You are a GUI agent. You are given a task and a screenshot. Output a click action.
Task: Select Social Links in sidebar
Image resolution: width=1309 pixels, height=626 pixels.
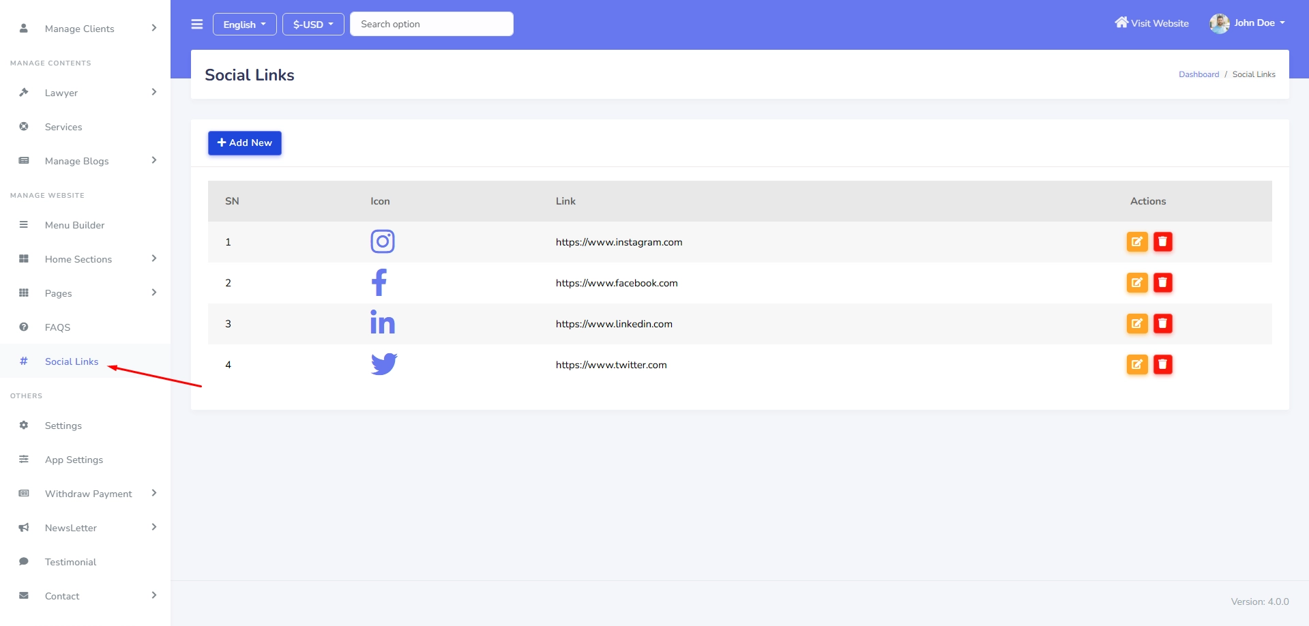pyautogui.click(x=85, y=361)
